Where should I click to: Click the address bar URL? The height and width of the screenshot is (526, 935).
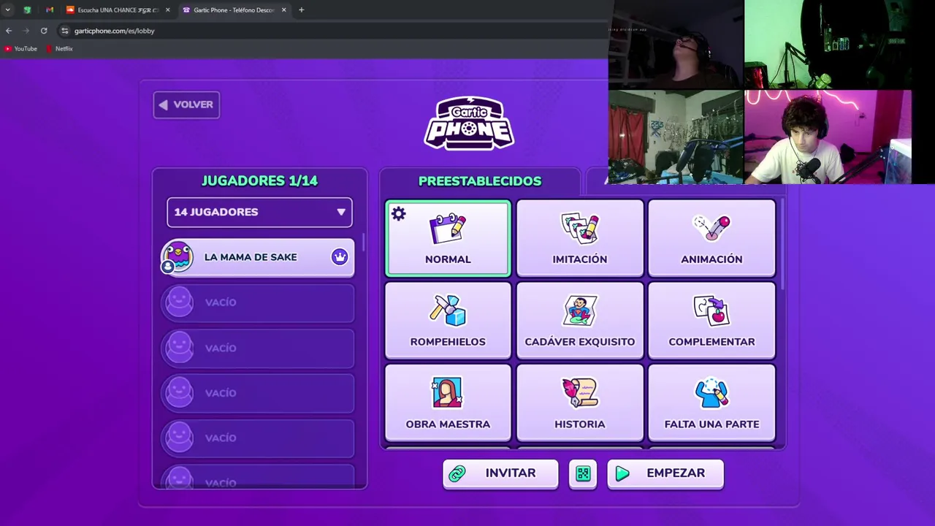pyautogui.click(x=115, y=31)
